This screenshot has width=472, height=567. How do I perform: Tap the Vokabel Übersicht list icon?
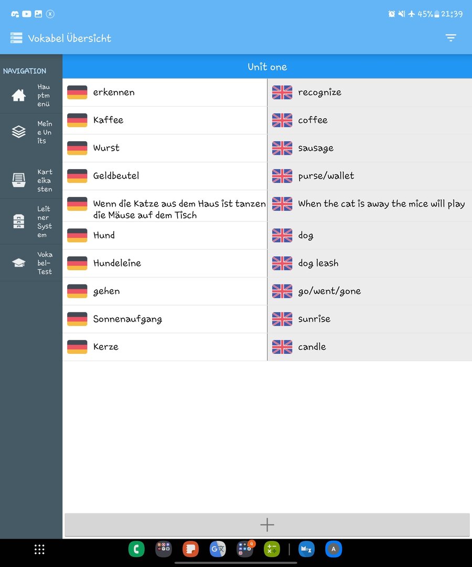[x=16, y=38]
